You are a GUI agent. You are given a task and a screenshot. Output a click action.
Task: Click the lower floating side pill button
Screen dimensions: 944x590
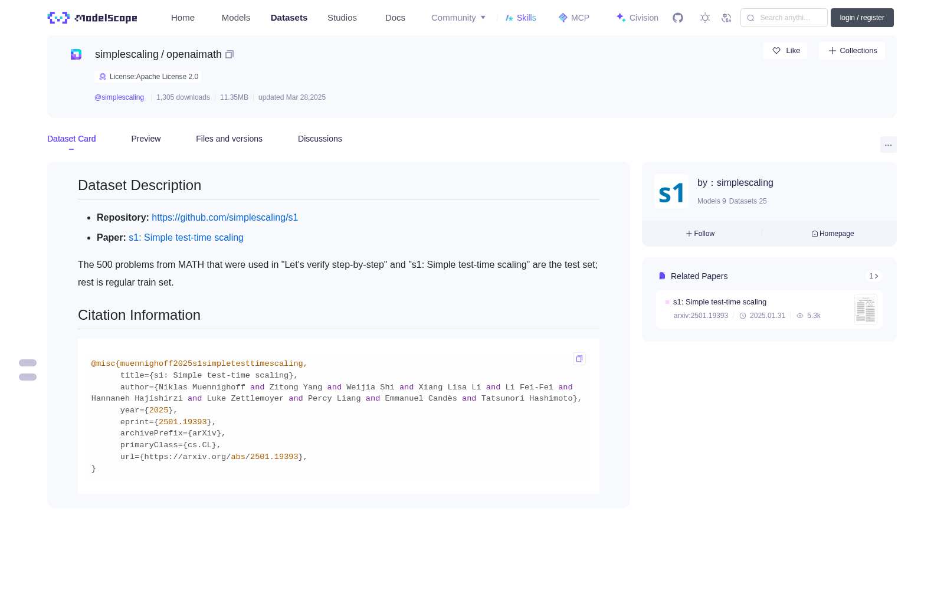[28, 377]
